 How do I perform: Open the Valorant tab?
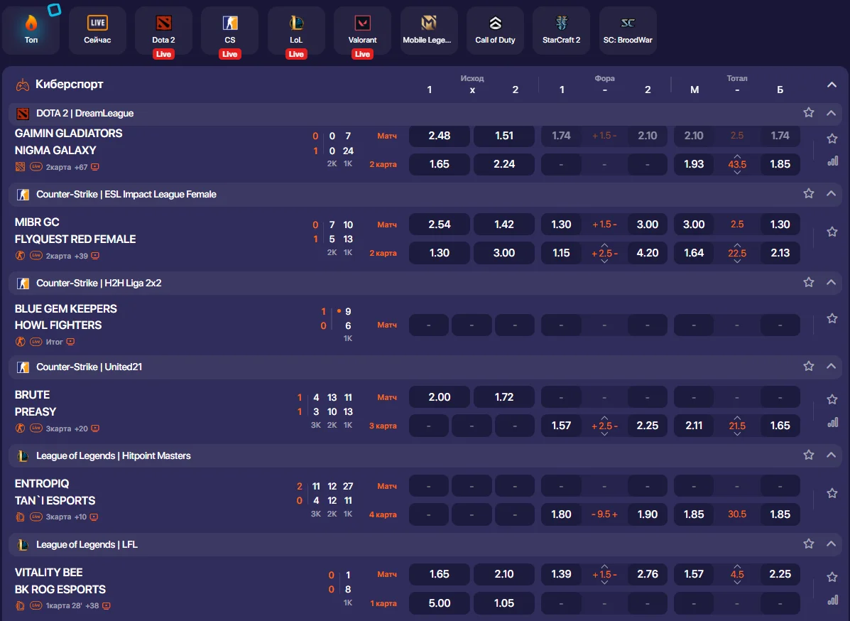point(362,31)
